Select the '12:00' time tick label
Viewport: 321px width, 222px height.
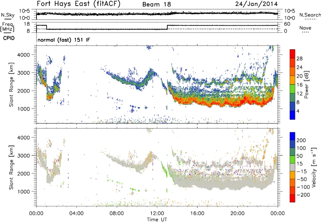click(x=157, y=214)
